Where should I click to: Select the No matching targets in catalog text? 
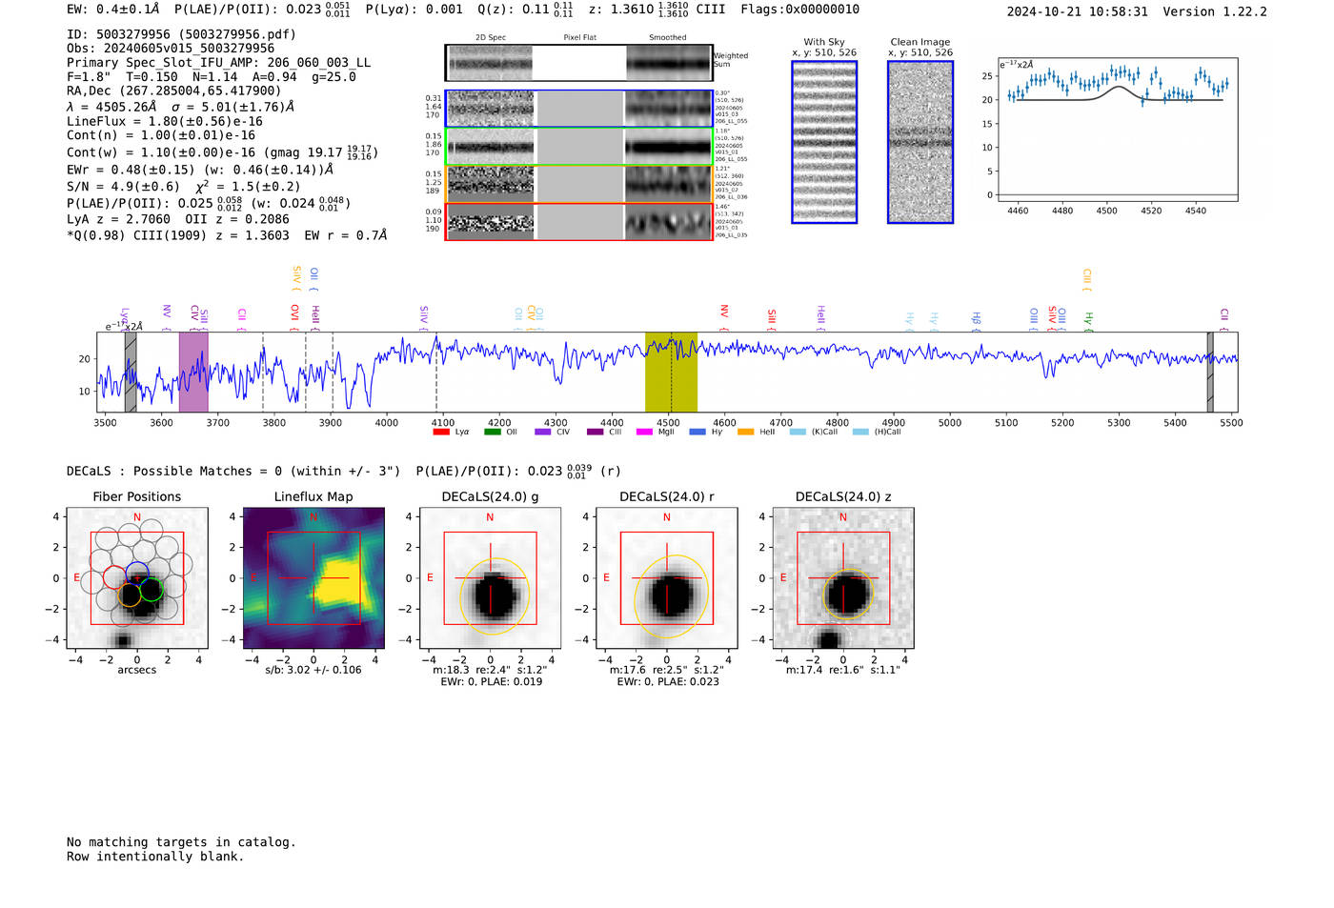coord(181,842)
